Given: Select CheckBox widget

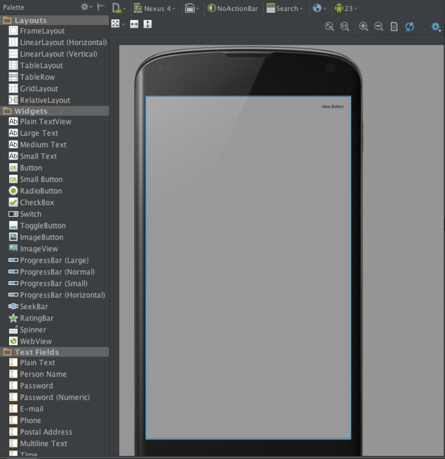Looking at the screenshot, I should 54,202.
